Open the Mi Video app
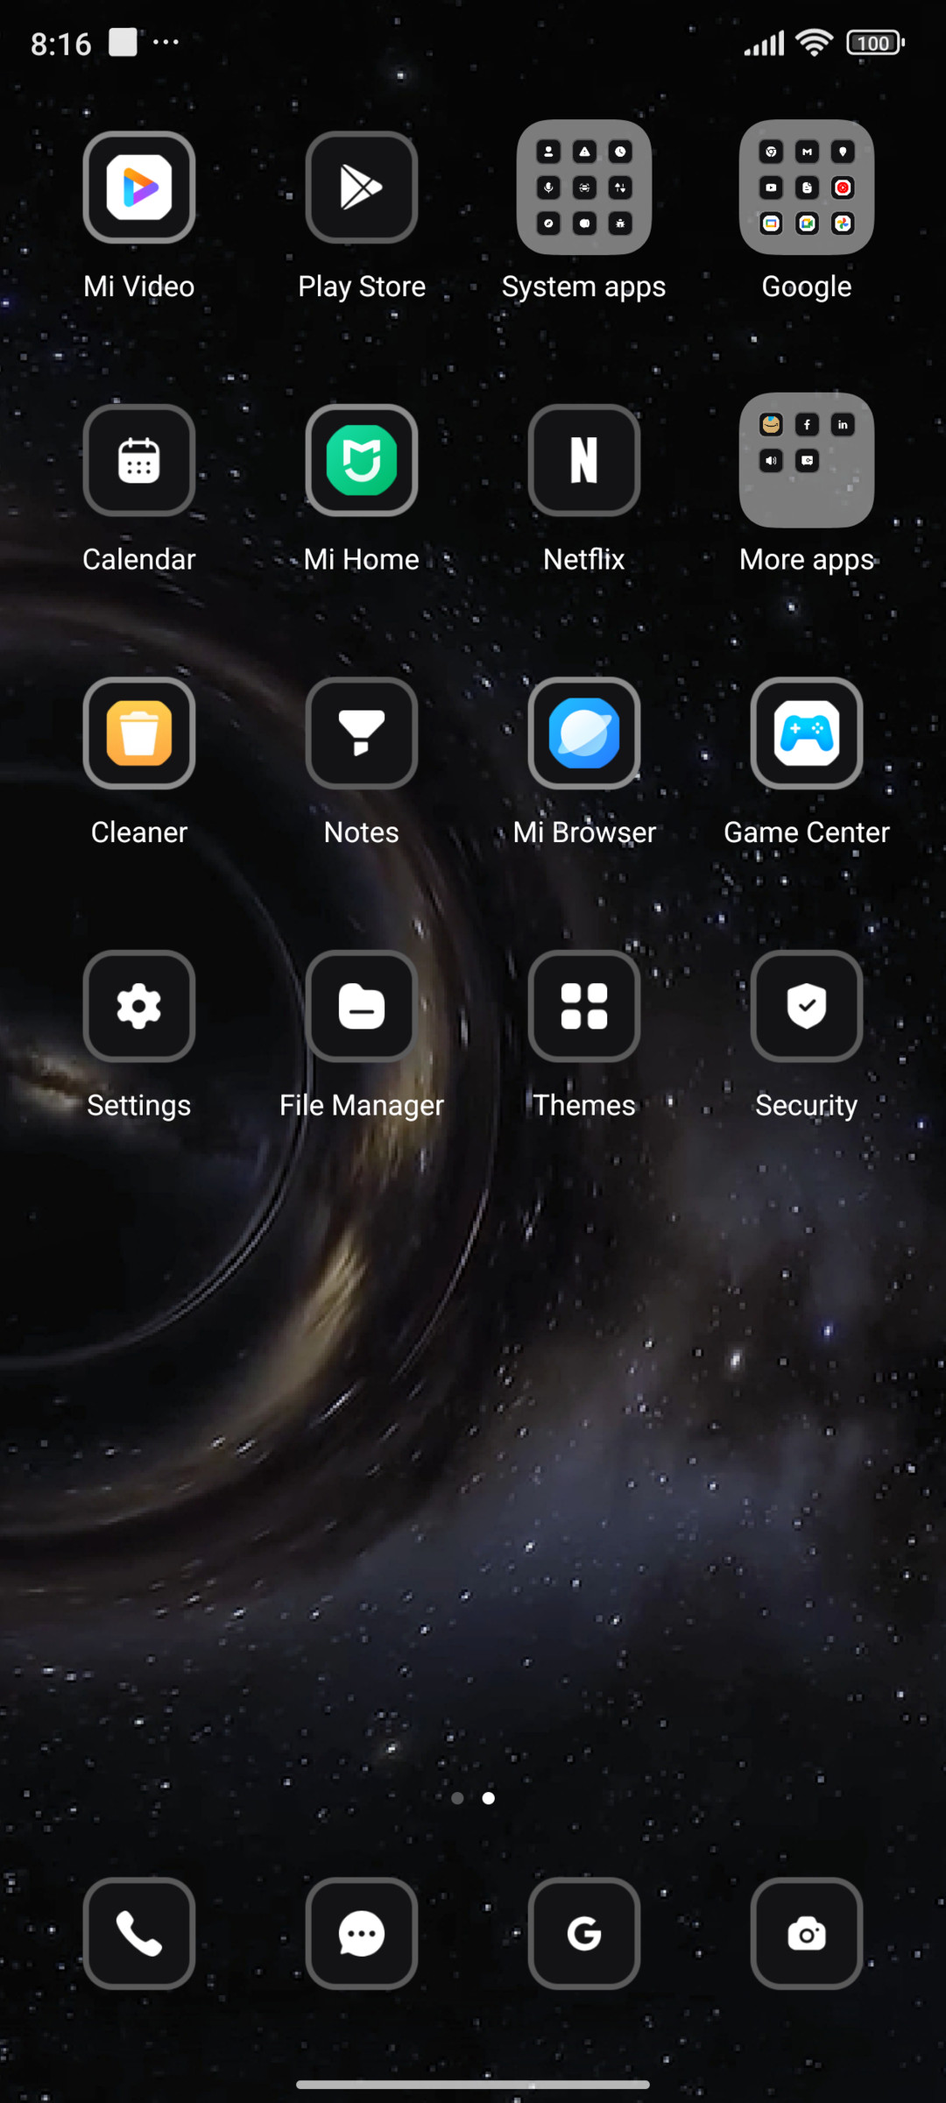 [x=139, y=188]
